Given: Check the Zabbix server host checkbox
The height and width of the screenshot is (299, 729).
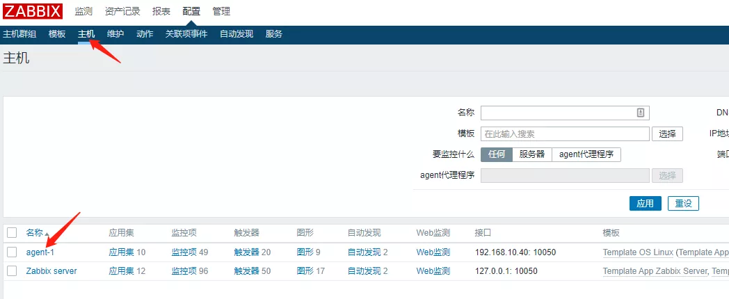Looking at the screenshot, I should (x=12, y=270).
